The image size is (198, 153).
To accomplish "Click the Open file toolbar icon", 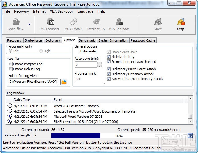I will tap(16, 22).
